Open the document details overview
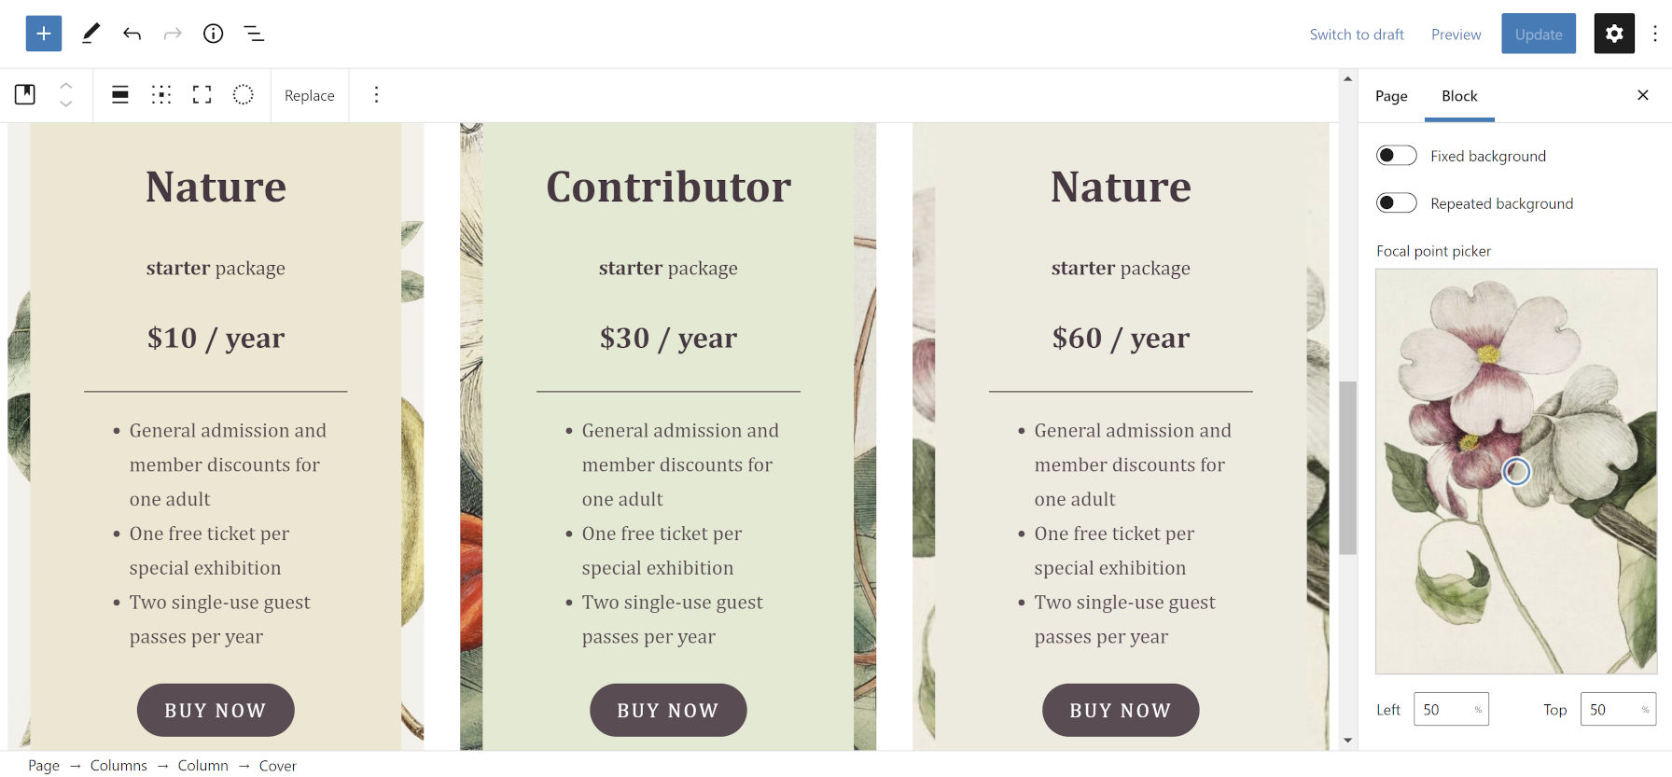 click(x=213, y=34)
